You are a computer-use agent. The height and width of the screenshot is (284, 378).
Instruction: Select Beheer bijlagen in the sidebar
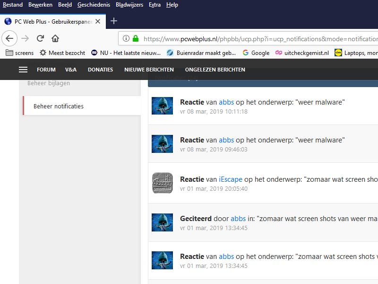(49, 83)
